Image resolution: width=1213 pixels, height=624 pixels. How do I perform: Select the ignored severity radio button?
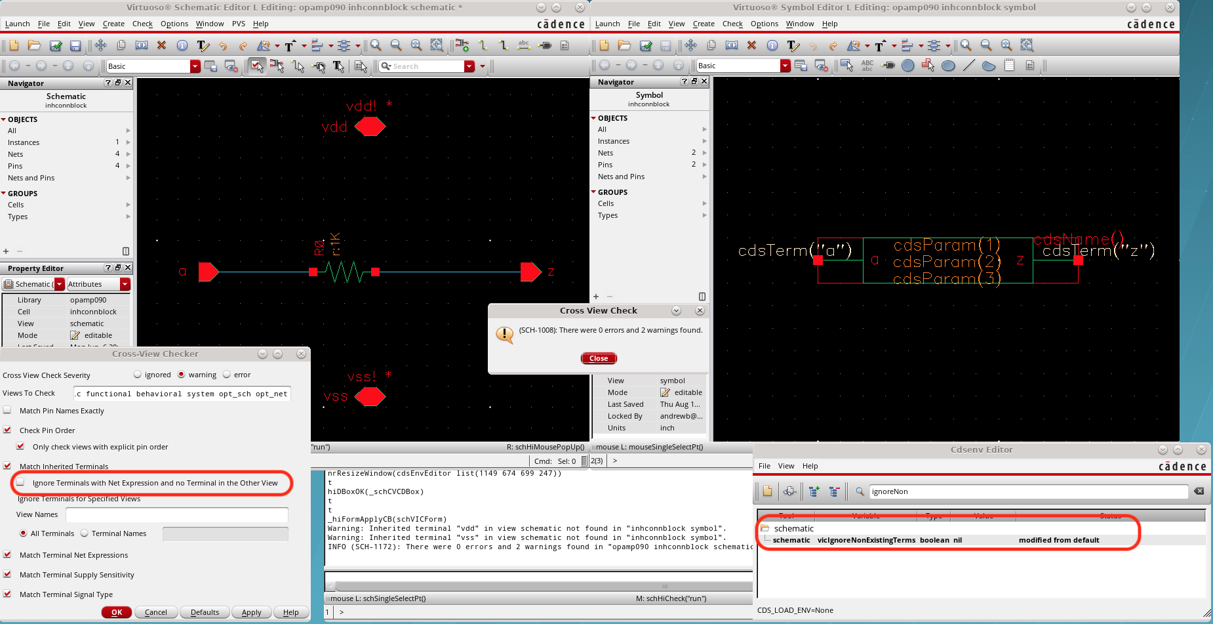[x=137, y=375]
